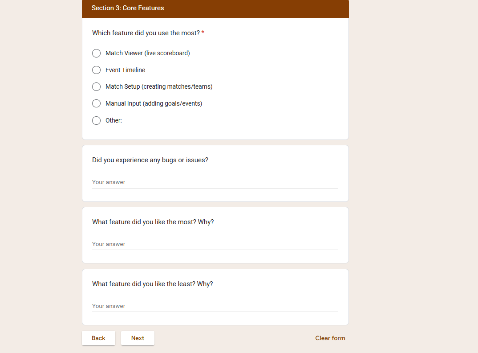Select the Match Viewer radio circle
Screen dimensions: 478x353
coord(96,53)
